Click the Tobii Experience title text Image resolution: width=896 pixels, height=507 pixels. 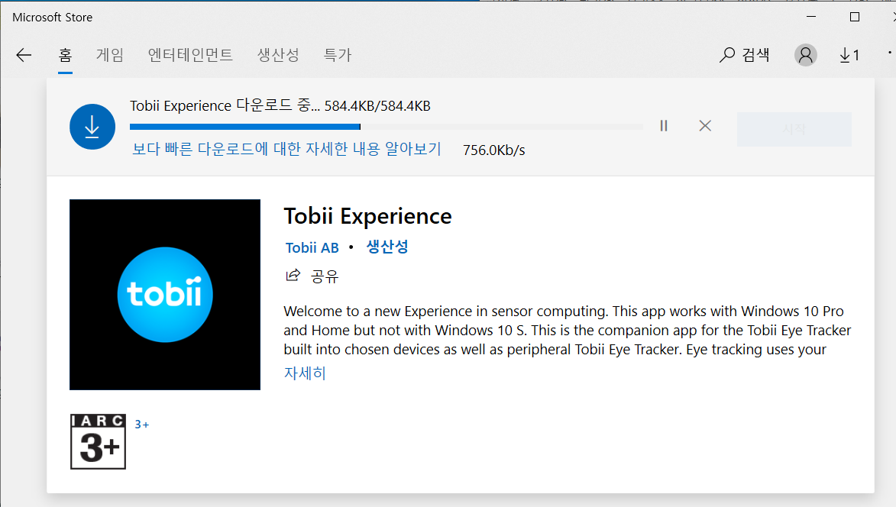367,216
